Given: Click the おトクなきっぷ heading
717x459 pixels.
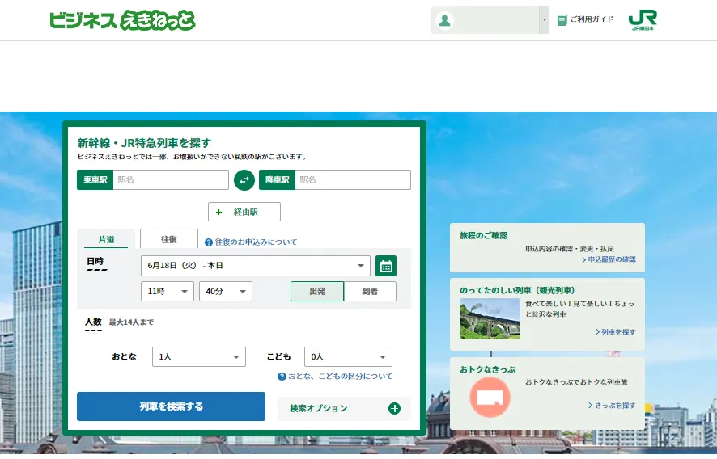Looking at the screenshot, I should tap(487, 369).
